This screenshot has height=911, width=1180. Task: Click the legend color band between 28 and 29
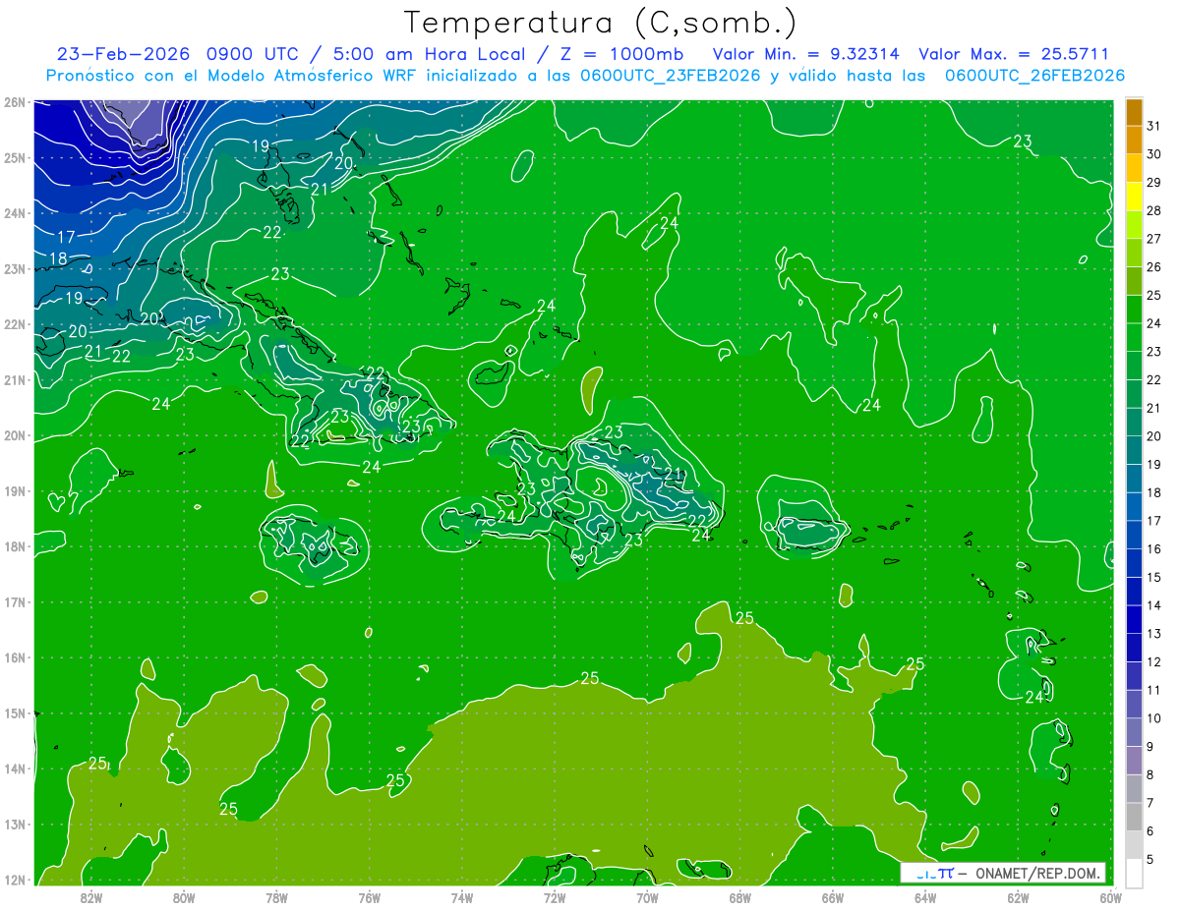[x=1134, y=198]
